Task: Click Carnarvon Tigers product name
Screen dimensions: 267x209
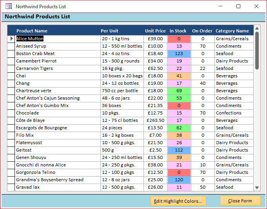Action: click(x=58, y=68)
